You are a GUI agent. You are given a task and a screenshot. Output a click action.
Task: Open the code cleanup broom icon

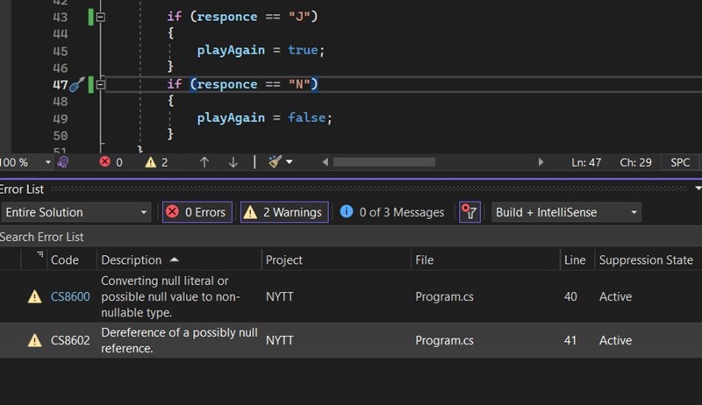276,162
